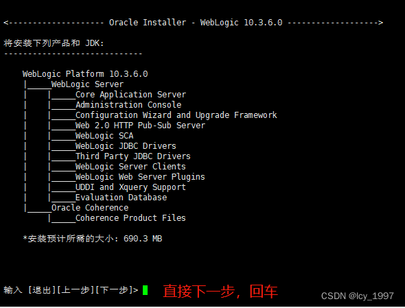405x308 pixels.
Task: Click the [下一步] option in the prompt
Action: pos(114,290)
